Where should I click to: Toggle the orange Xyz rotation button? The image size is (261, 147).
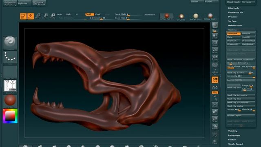pyautogui.click(x=215, y=92)
